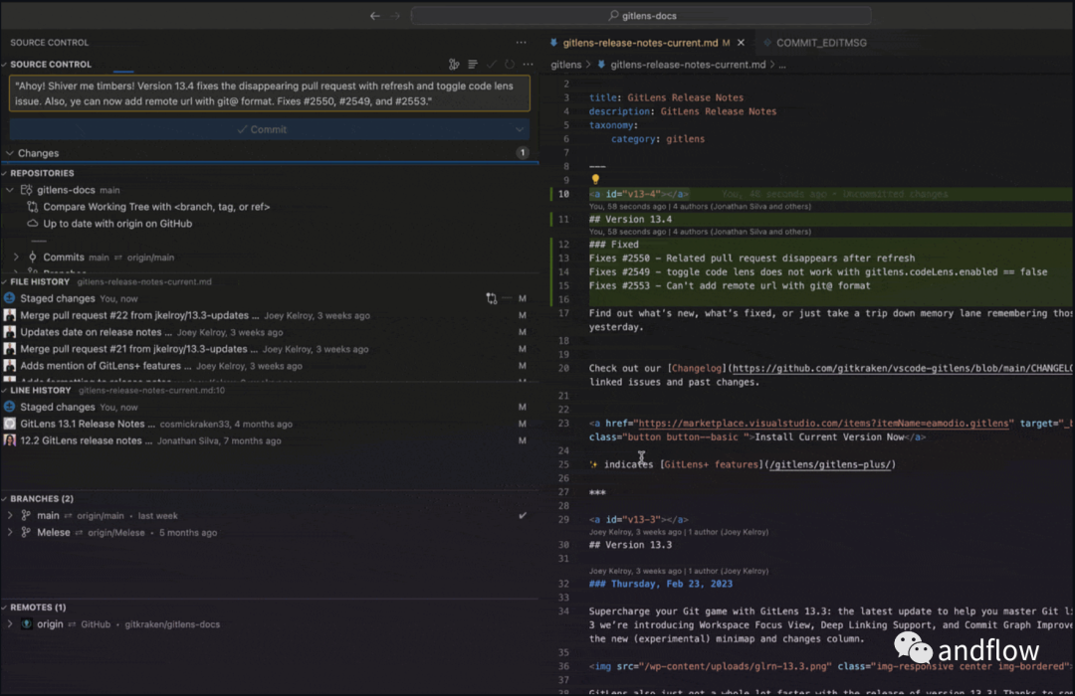Select Up to date with origin on GitHub

[x=117, y=224]
